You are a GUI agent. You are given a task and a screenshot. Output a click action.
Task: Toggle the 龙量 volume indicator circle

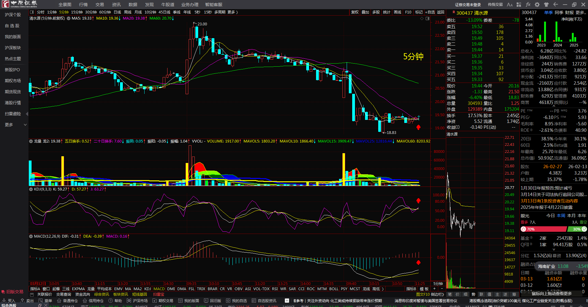[x=31, y=141]
